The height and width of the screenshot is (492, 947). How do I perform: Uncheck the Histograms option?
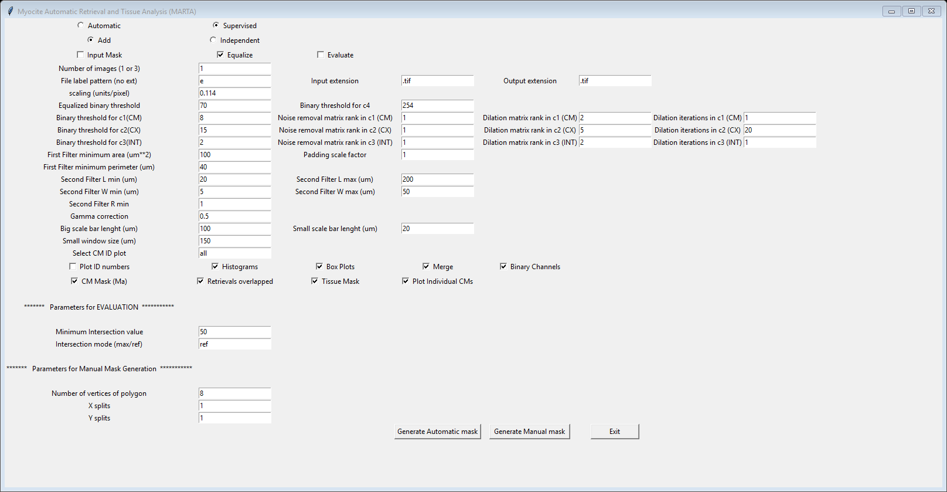pos(215,266)
